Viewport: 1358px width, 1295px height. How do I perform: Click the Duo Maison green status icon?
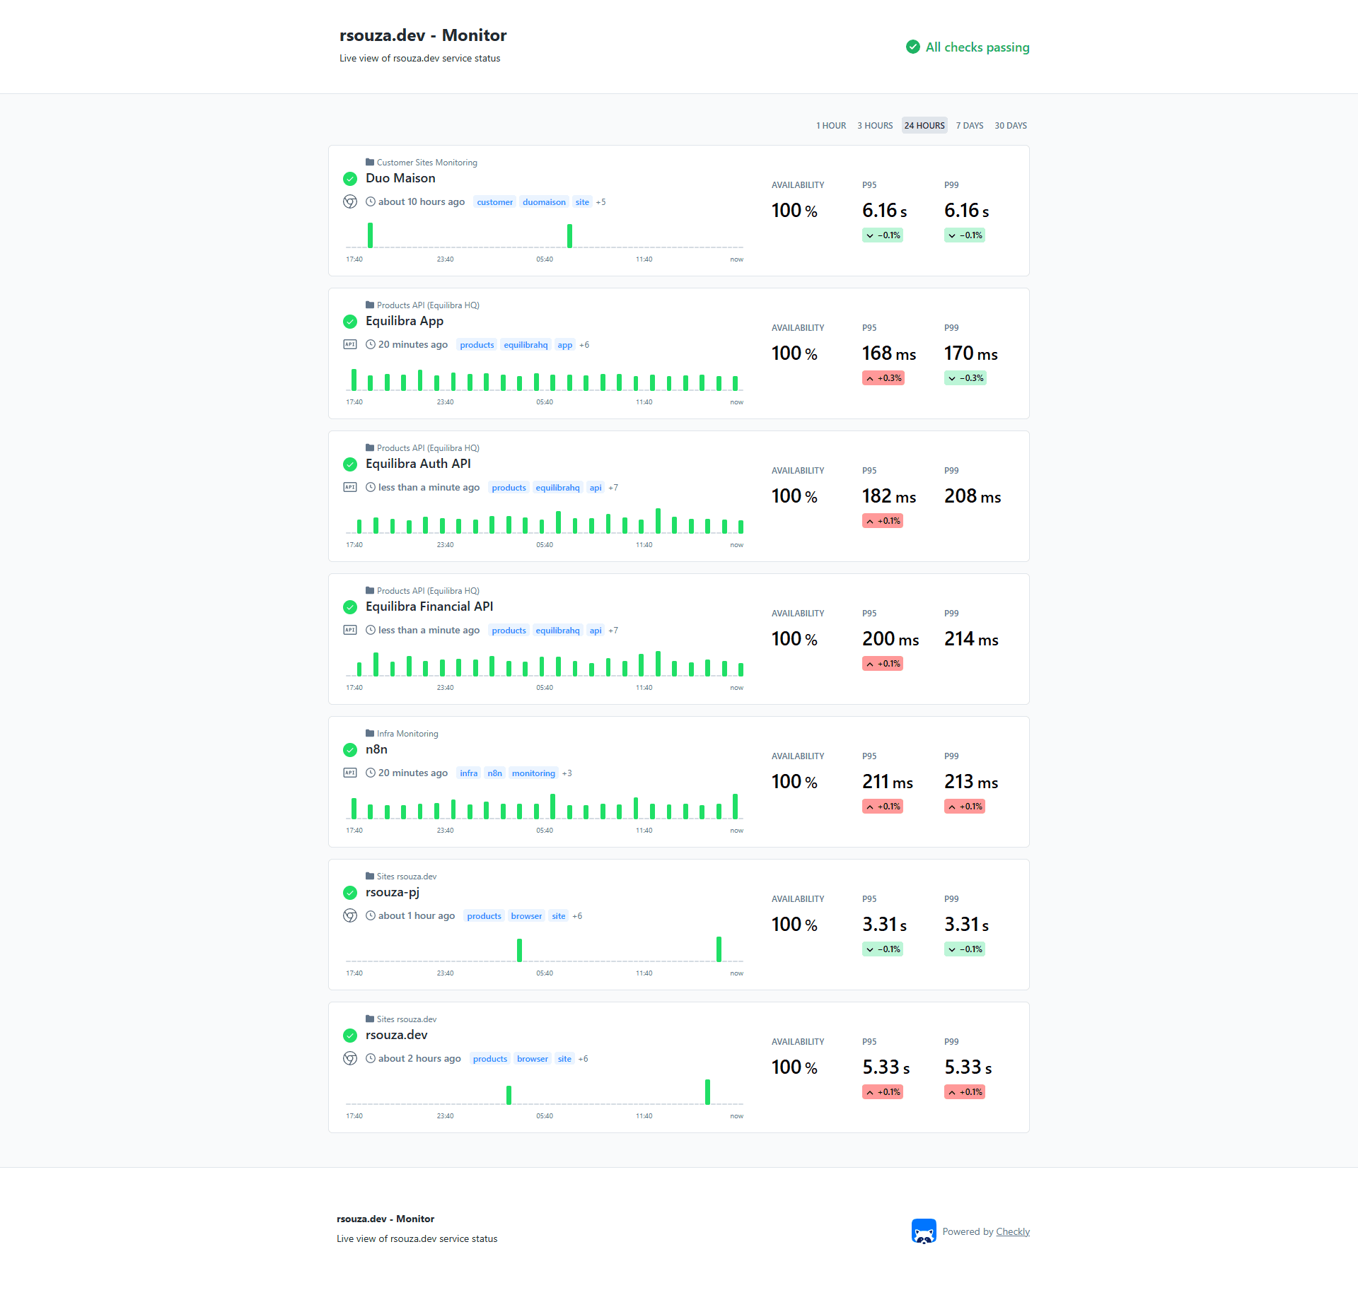click(x=350, y=178)
